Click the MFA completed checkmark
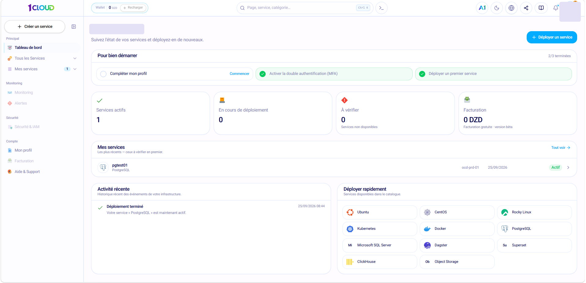Viewport: 586px width, 283px height. tap(263, 74)
